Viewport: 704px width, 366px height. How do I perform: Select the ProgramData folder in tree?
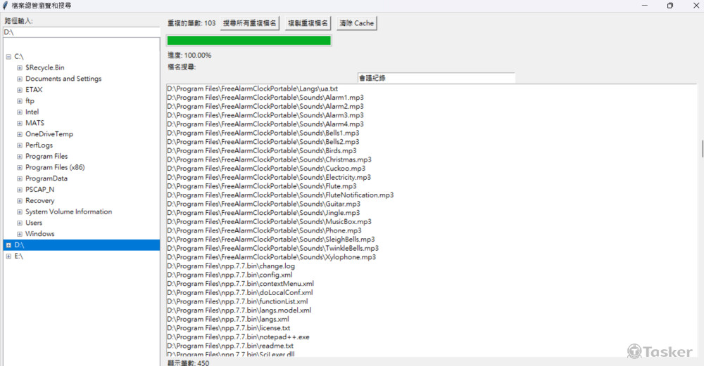pyautogui.click(x=46, y=178)
